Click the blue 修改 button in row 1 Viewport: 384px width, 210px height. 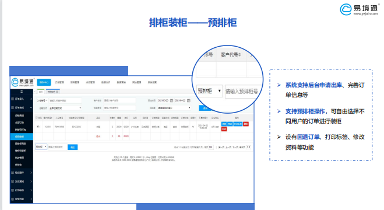(x=230, y=124)
